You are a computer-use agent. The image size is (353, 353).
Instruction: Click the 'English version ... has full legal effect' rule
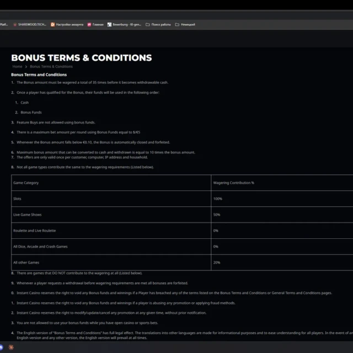click(185, 335)
